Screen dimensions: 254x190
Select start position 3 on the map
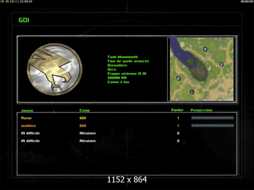221,64
